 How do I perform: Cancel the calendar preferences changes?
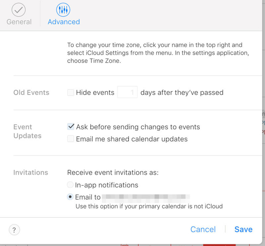click(x=203, y=229)
